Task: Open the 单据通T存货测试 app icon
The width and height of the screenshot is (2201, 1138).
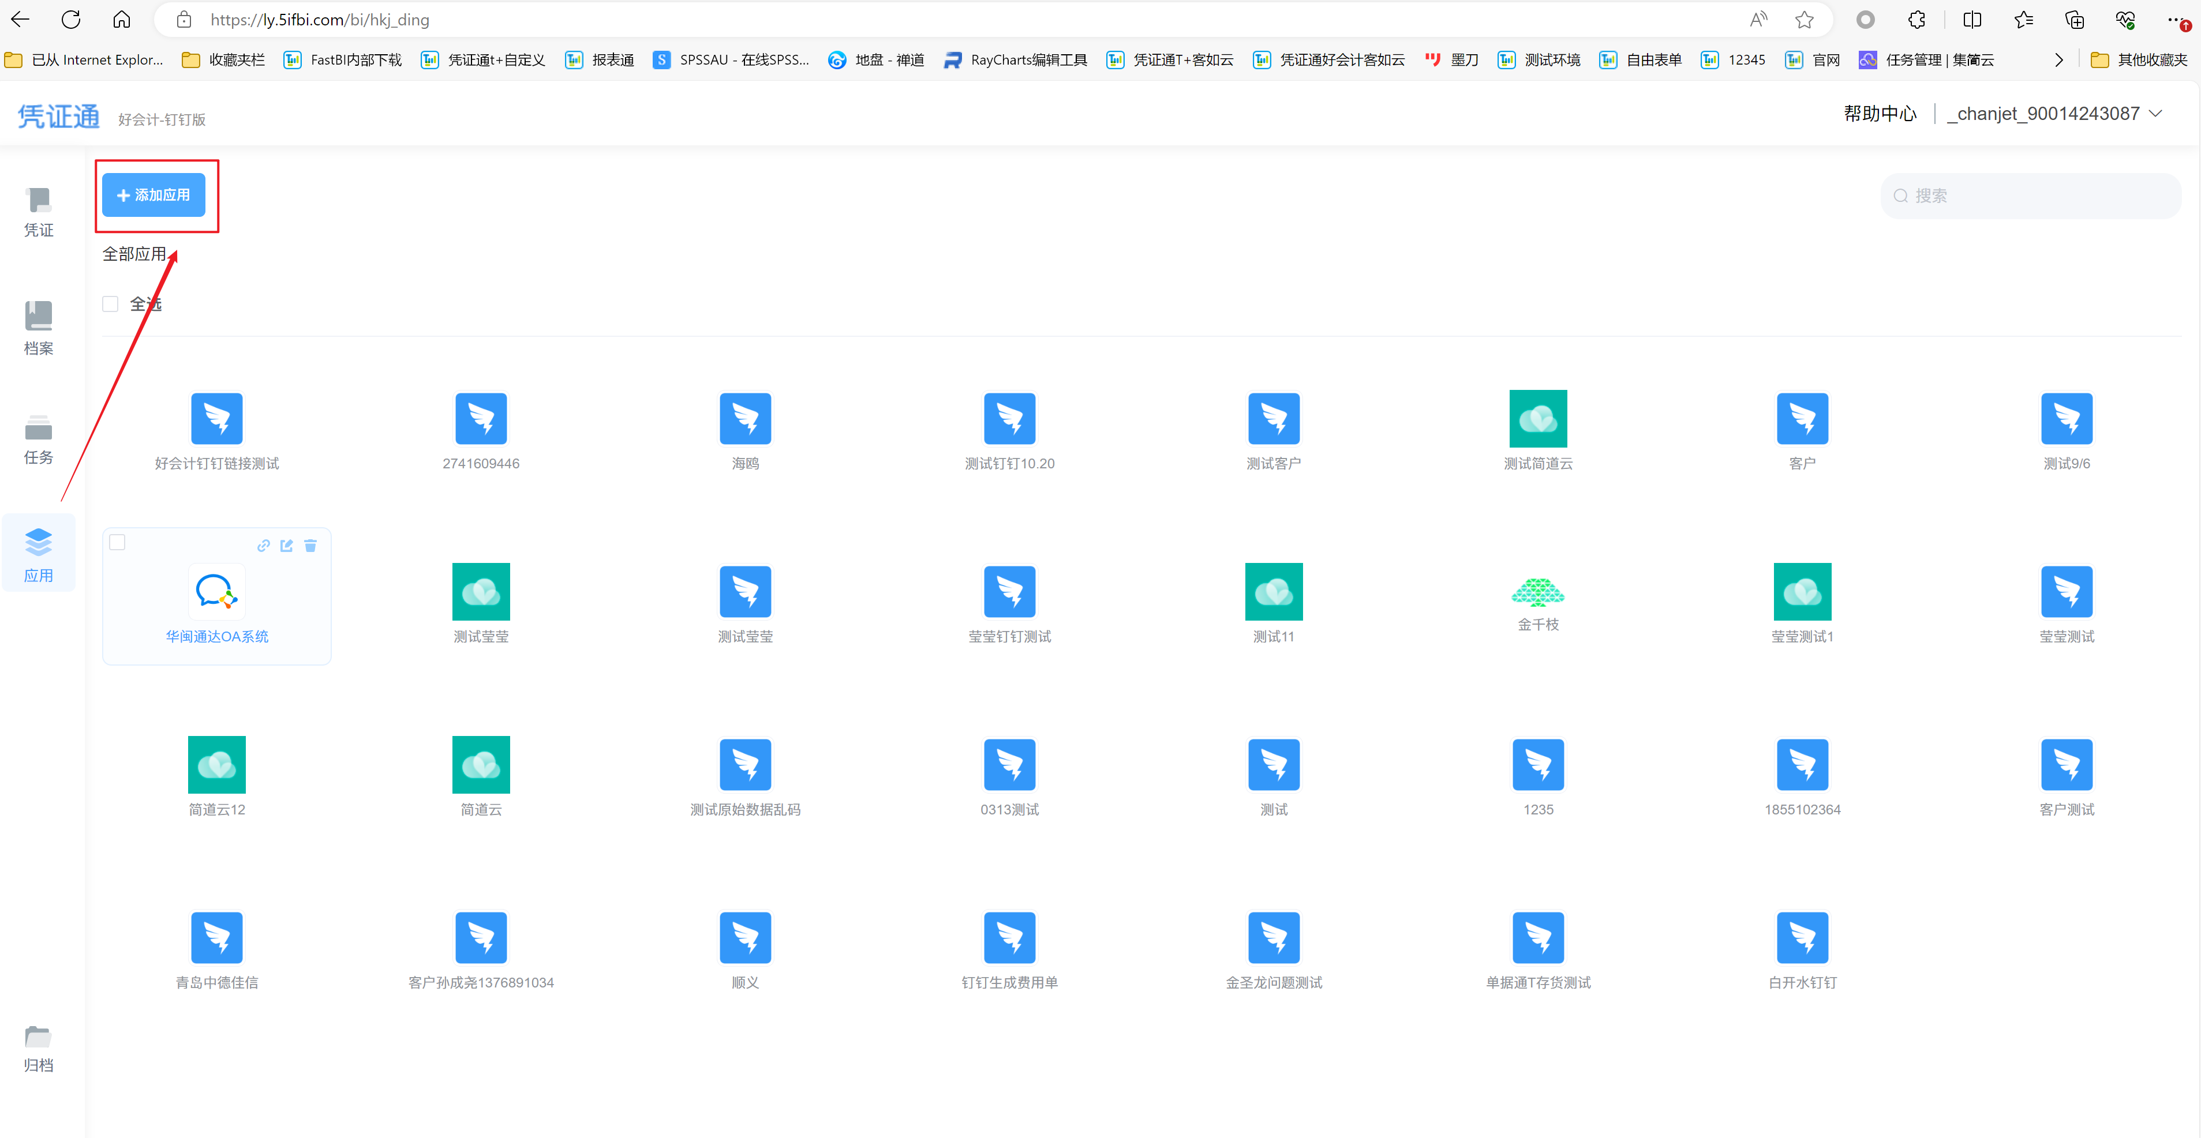Action: pos(1538,937)
